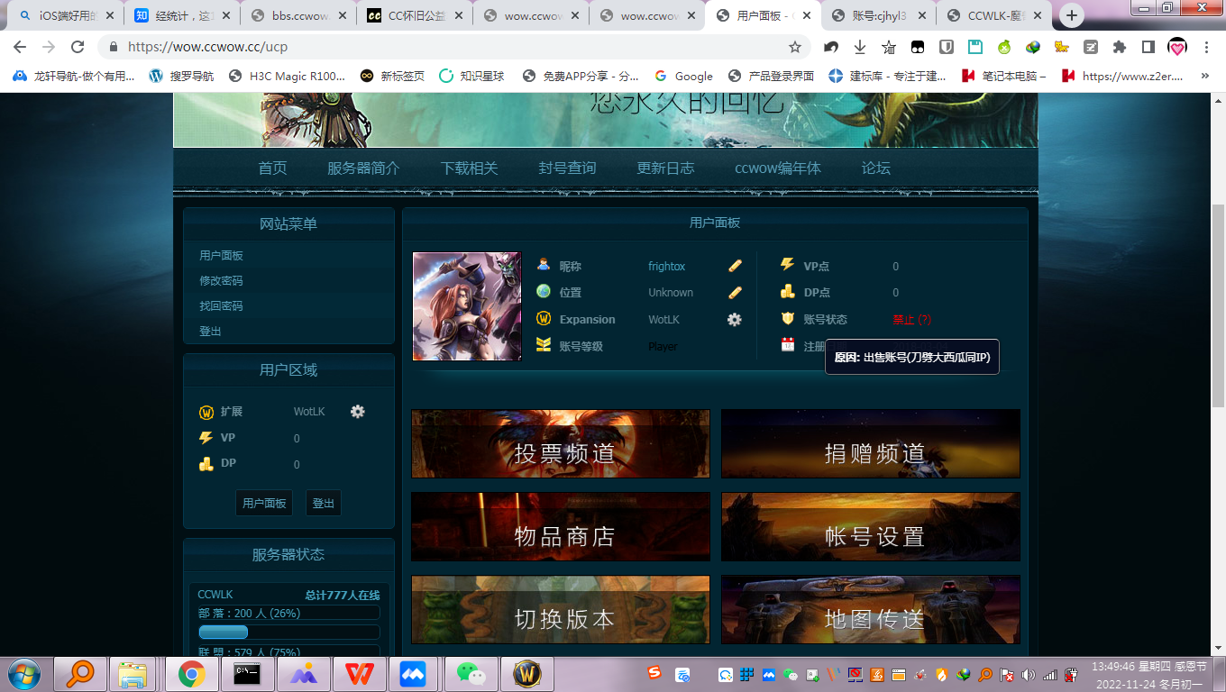The width and height of the screenshot is (1226, 692).
Task: Open WeChat from the taskbar
Action: point(471,671)
